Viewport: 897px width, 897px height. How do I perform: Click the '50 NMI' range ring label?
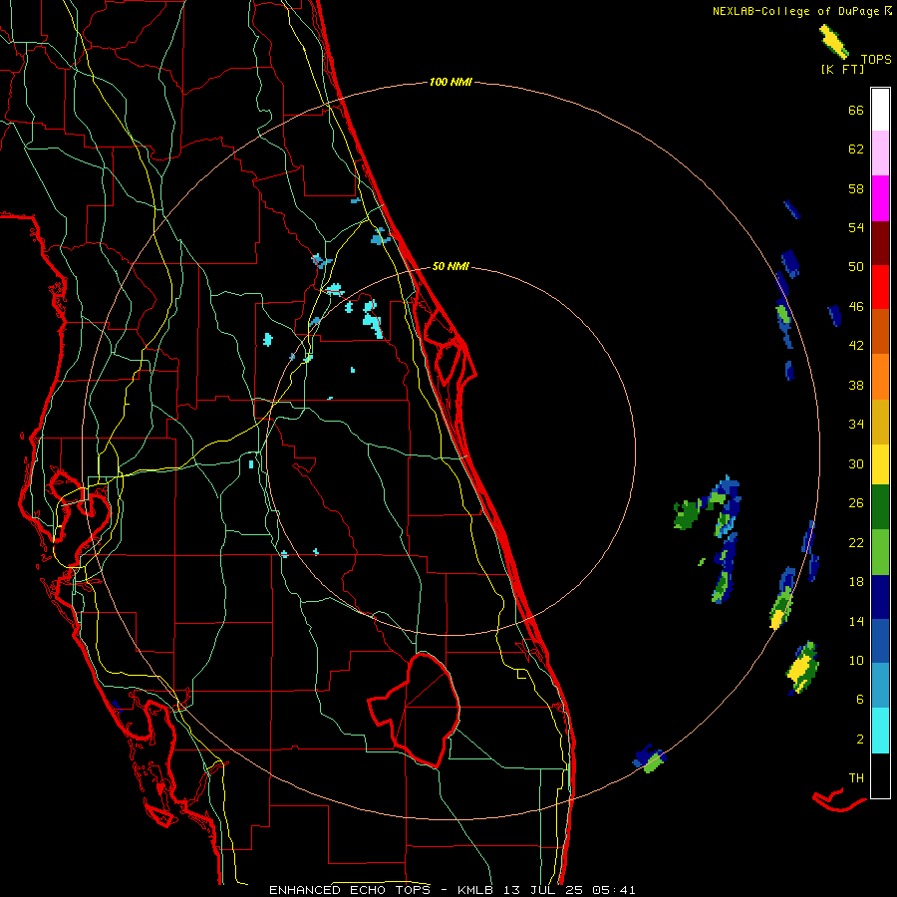click(450, 266)
